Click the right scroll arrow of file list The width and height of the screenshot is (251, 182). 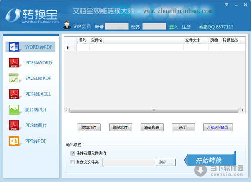tap(242, 110)
